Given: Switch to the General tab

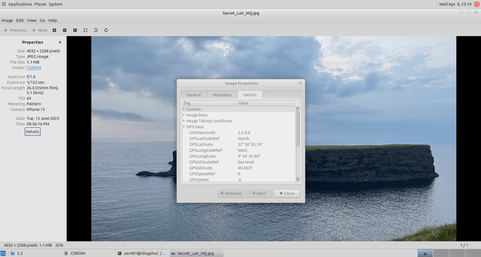Looking at the screenshot, I should (x=194, y=95).
